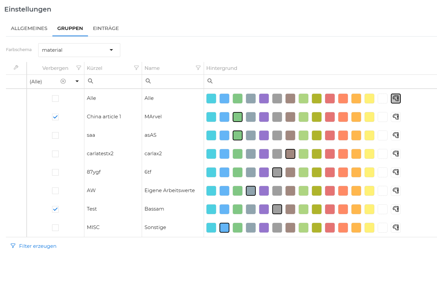This screenshot has height=289, width=437.
Task: Click the Kürzel filter search field
Action: click(x=113, y=81)
